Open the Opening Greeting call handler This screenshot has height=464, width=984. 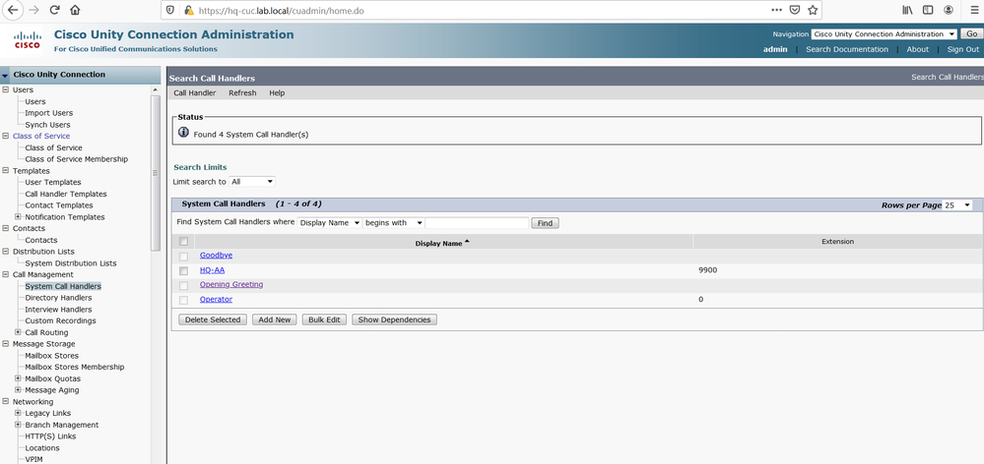pos(231,284)
